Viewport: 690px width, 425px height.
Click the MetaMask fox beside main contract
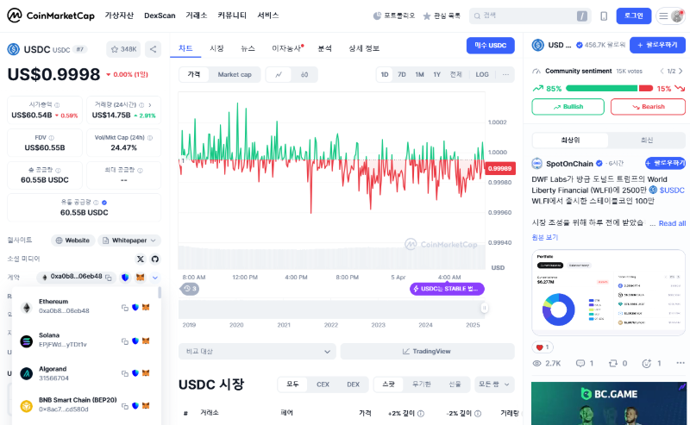pyautogui.click(x=141, y=278)
